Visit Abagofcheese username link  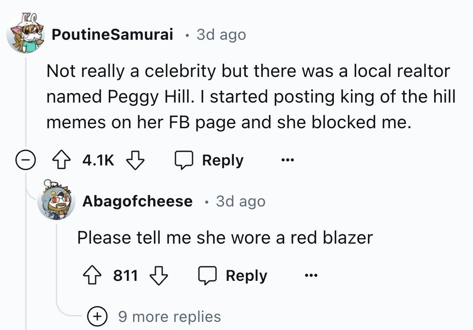[137, 201]
